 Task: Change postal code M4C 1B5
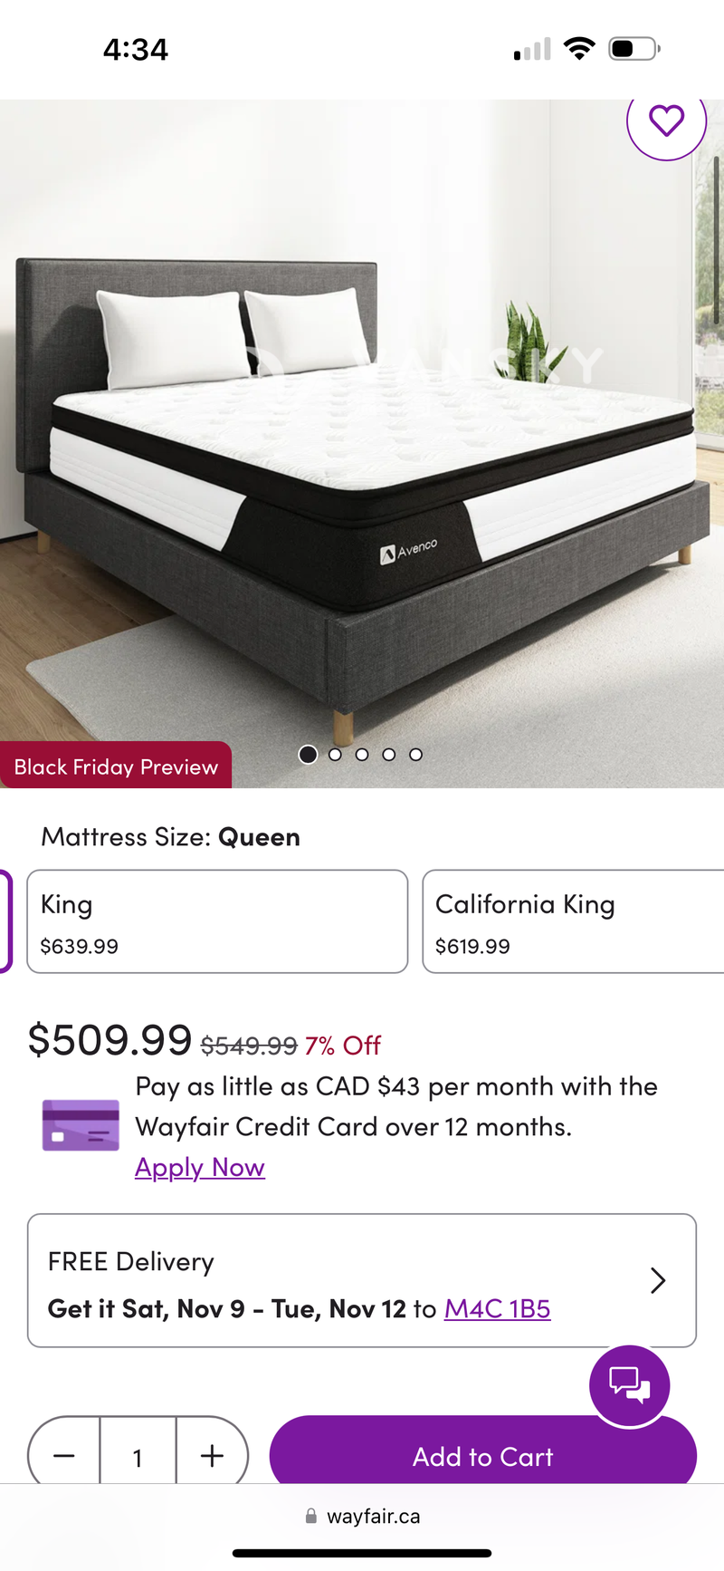[497, 1309]
